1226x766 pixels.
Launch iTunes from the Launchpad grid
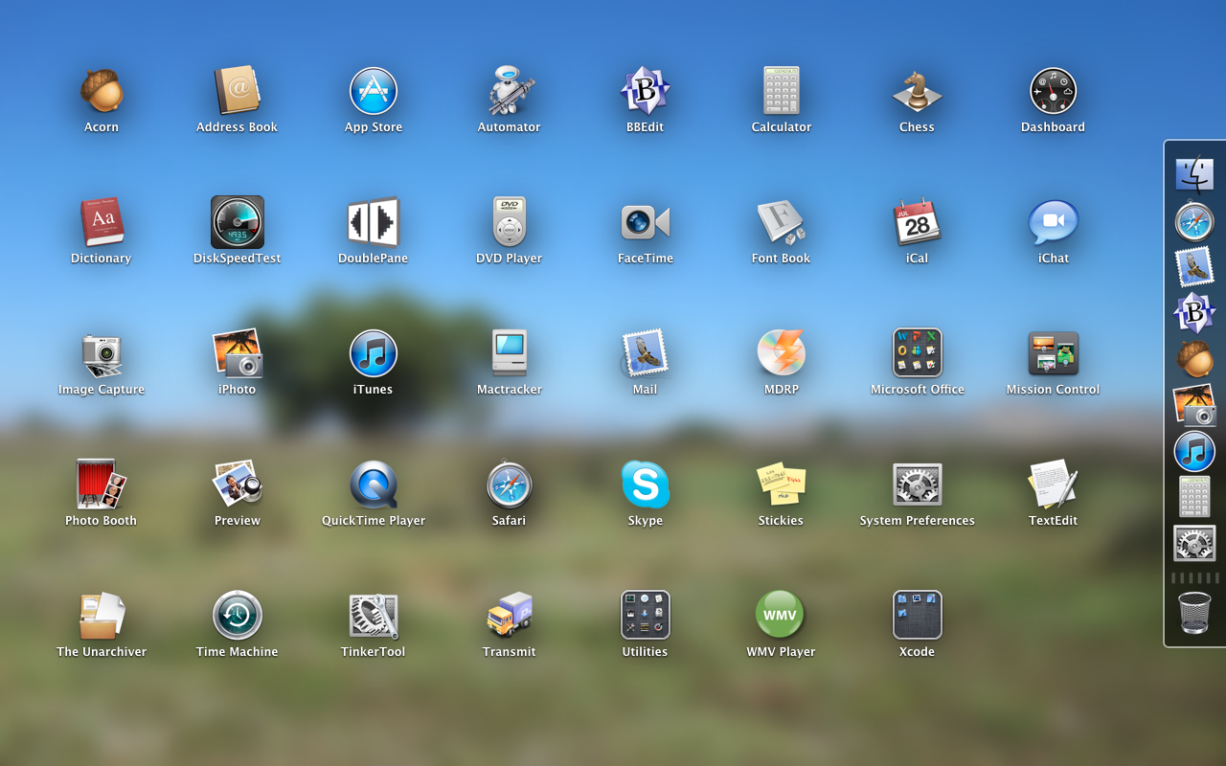click(373, 353)
